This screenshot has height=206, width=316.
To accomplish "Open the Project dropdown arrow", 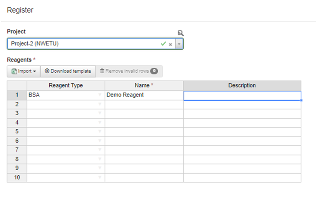I will [179, 44].
